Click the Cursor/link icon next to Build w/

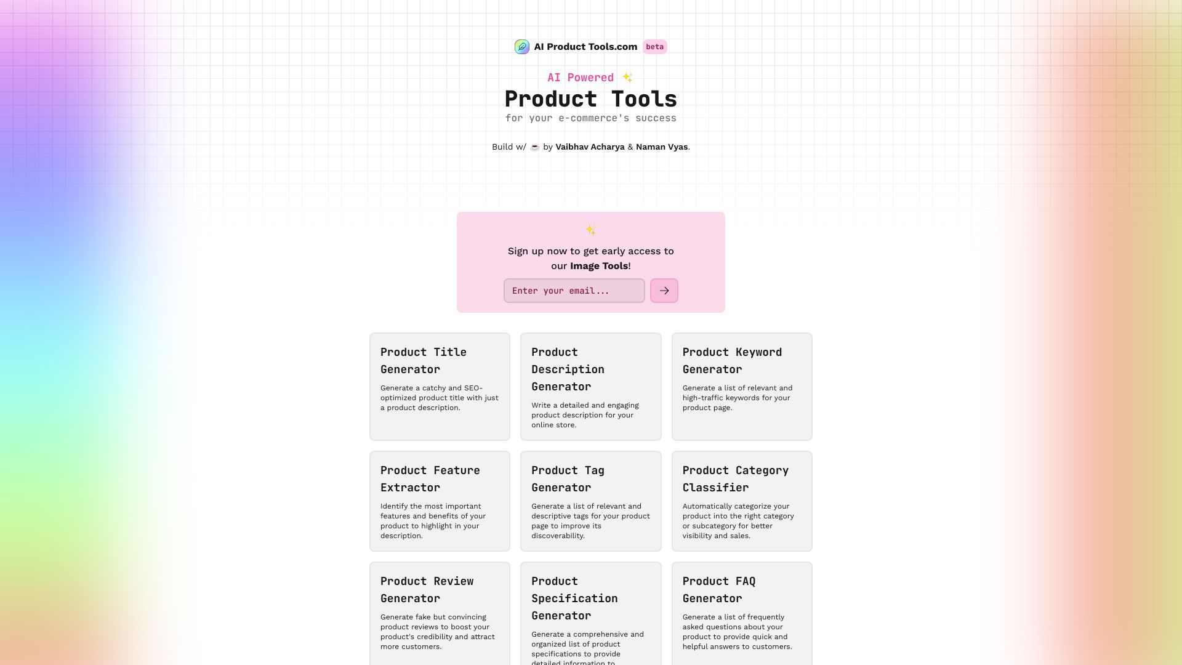[535, 148]
